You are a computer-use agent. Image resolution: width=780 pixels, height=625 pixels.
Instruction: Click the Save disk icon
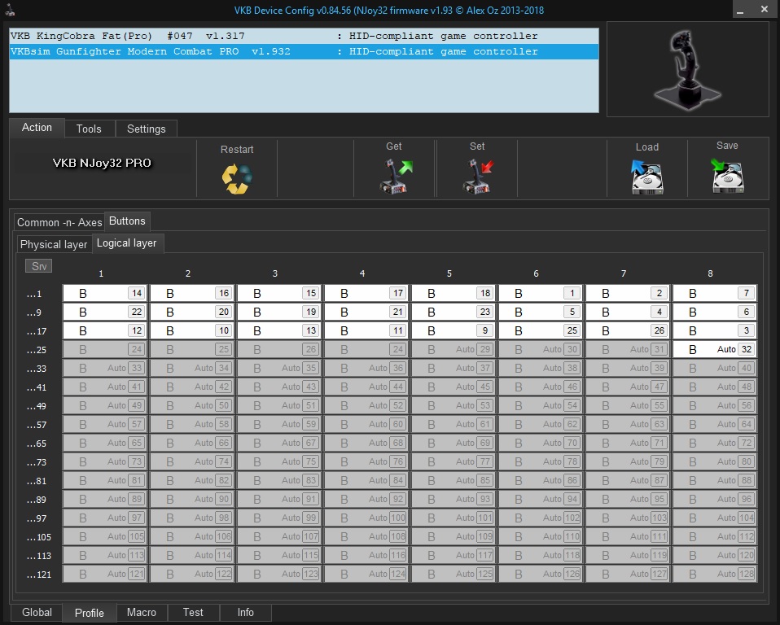click(x=727, y=176)
